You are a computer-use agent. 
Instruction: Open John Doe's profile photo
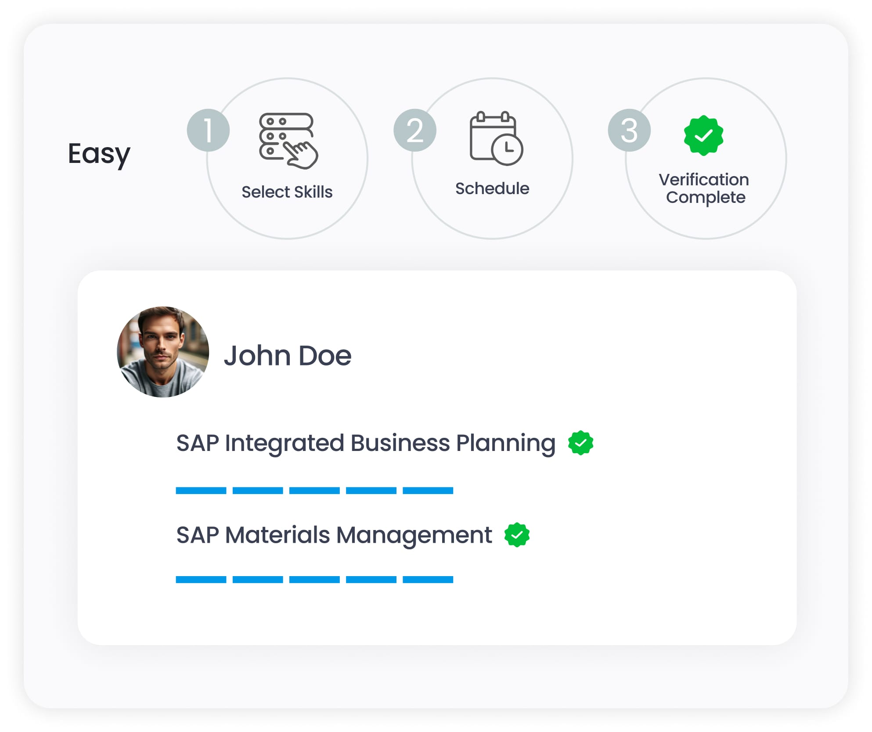(163, 352)
